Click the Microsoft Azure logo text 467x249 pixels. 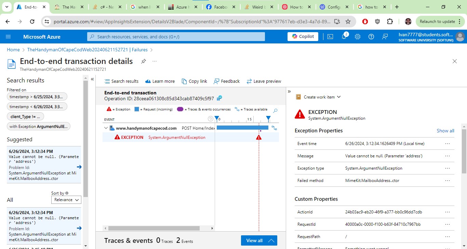click(42, 37)
